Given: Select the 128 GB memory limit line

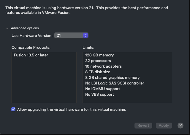Looking at the screenshot, I should 99,55.
